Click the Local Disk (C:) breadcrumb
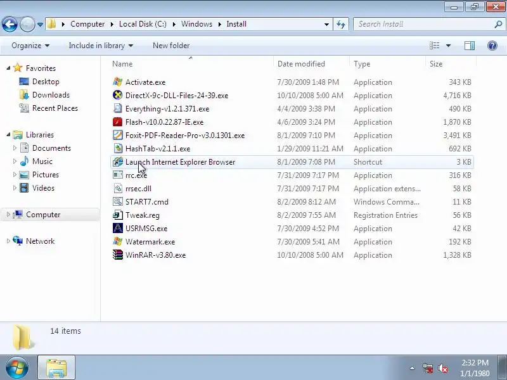The height and width of the screenshot is (380, 507). 143,24
